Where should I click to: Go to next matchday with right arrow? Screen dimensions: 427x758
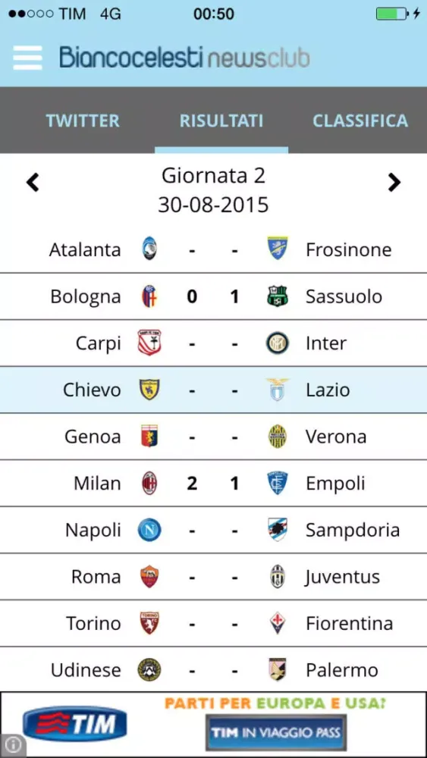[x=394, y=183]
